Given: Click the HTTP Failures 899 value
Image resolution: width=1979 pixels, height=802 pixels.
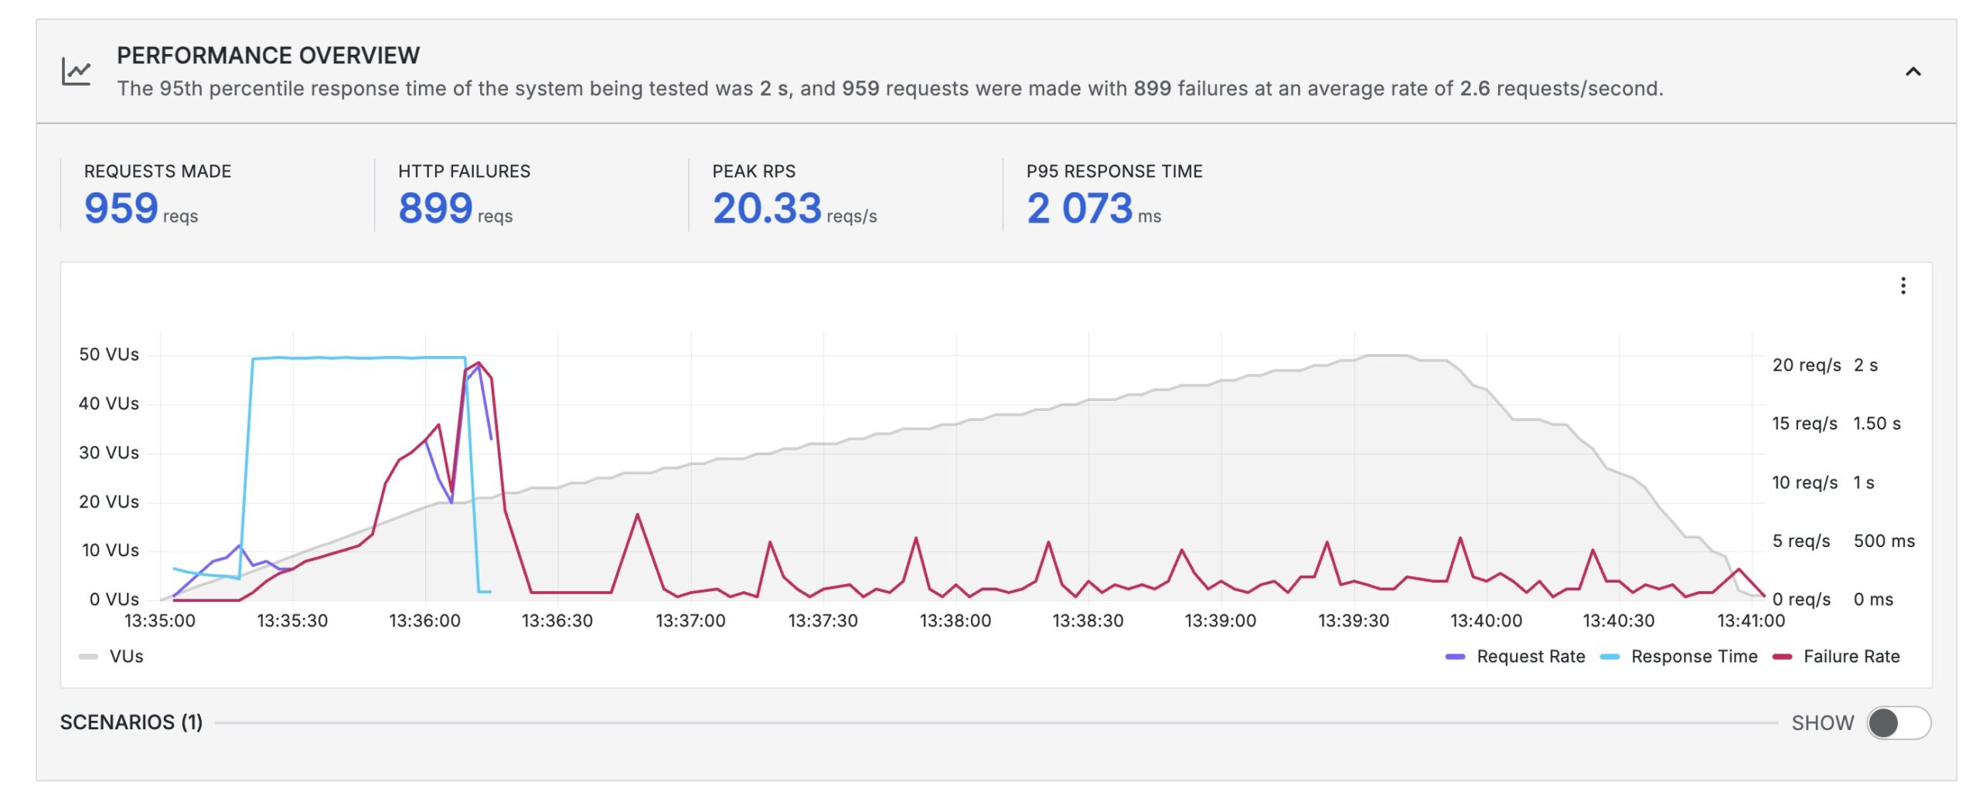Looking at the screenshot, I should 435,208.
